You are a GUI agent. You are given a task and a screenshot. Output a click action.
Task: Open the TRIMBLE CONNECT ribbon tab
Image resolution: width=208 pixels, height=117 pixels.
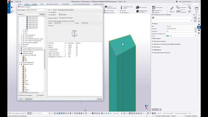[98, 4]
